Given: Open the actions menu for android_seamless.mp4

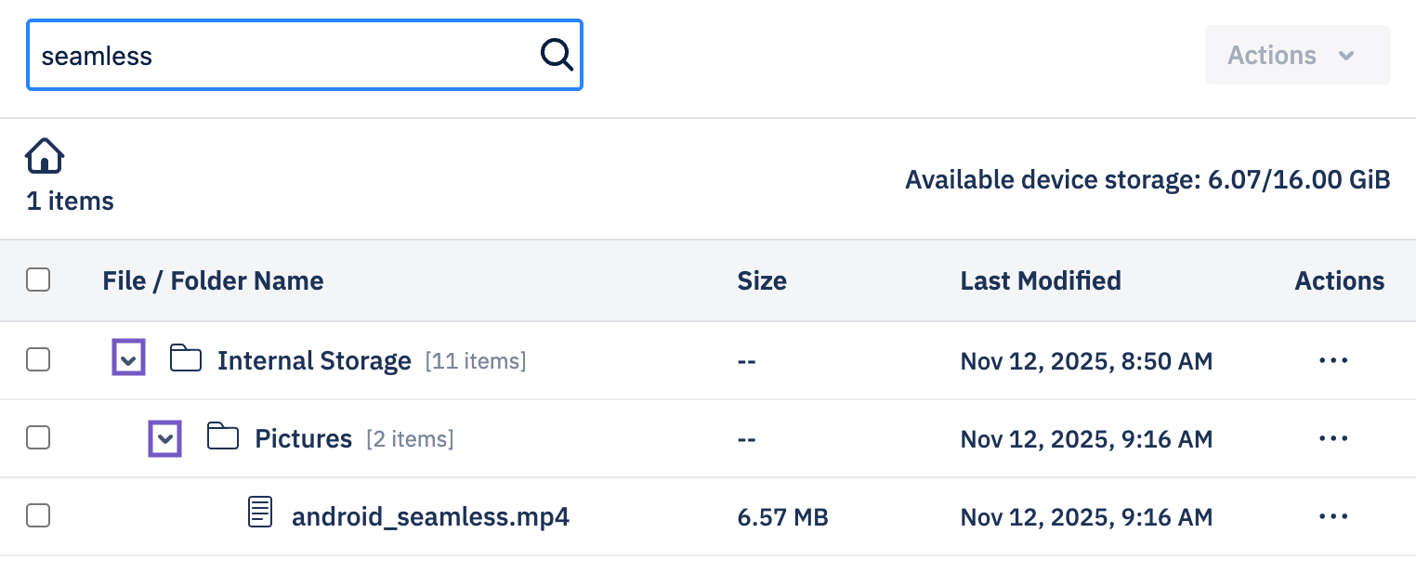Looking at the screenshot, I should [x=1333, y=516].
